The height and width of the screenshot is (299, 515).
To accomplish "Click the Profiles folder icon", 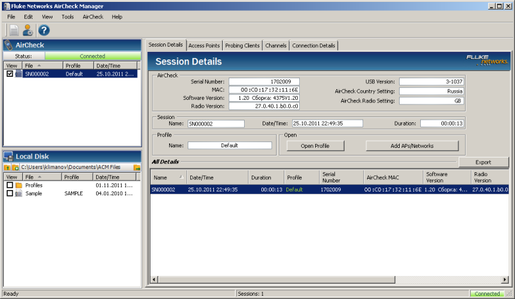I will pos(19,185).
